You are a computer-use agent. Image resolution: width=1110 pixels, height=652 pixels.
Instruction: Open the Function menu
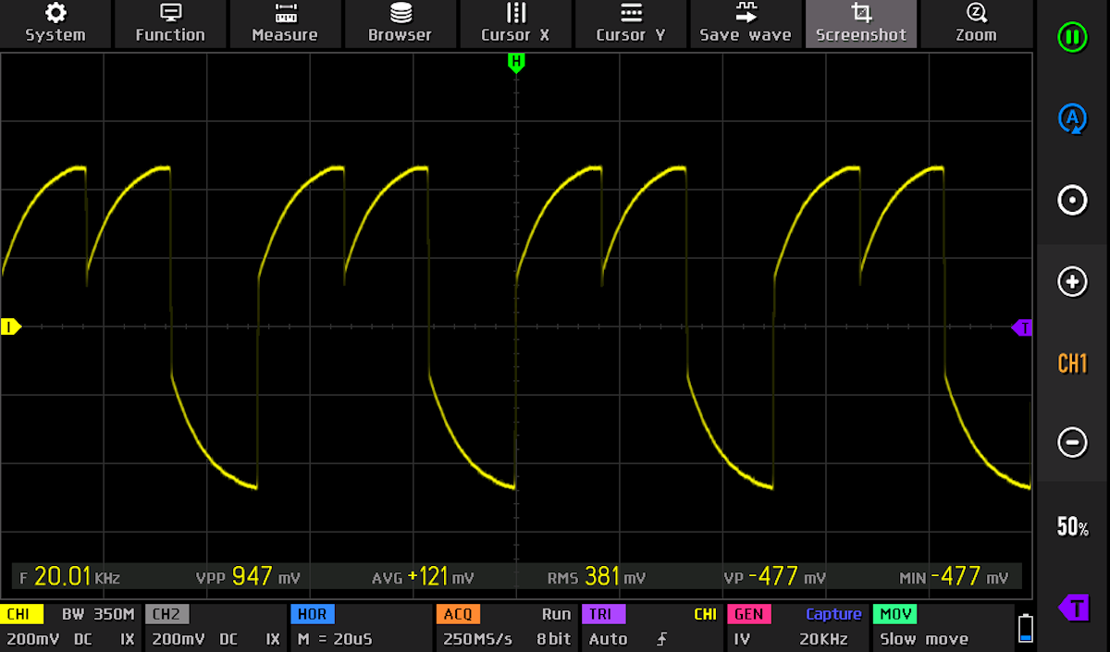tap(170, 23)
